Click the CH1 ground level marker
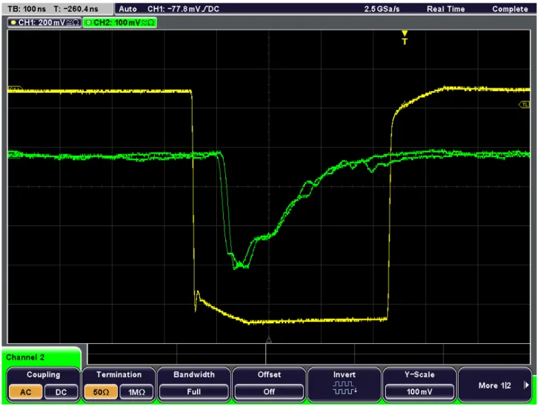Image resolution: width=540 pixels, height=410 pixels. pos(15,89)
